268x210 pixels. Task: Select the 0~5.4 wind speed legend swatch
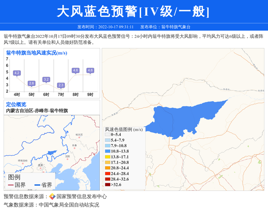point(107,134)
